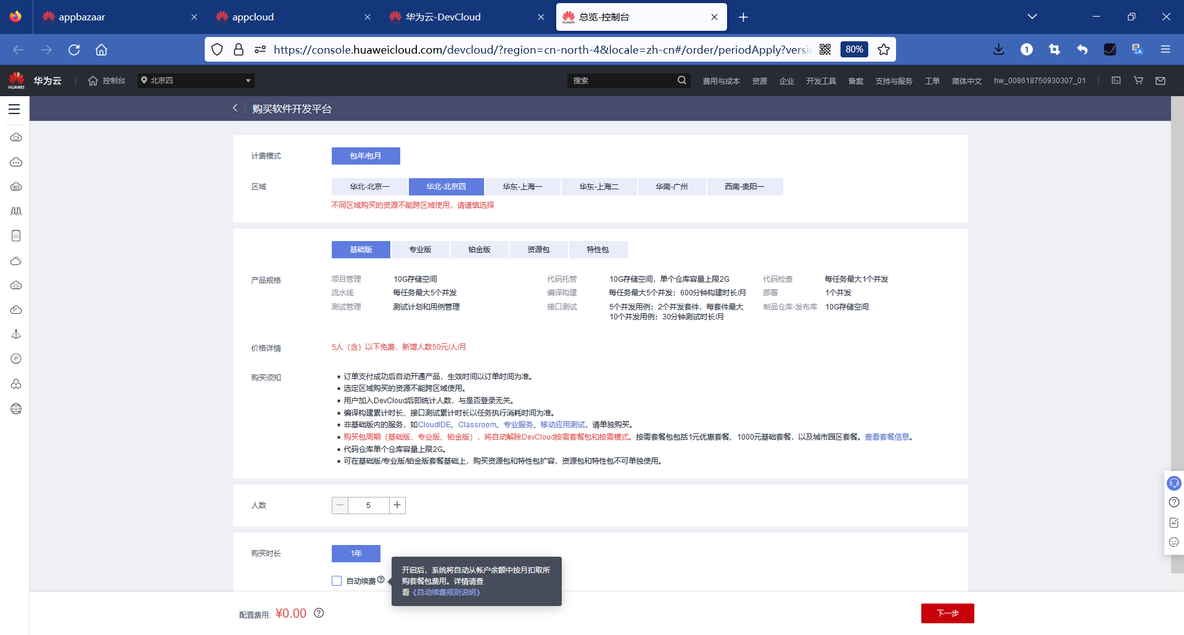List all browser tabs dropdown
This screenshot has height=635, width=1184.
coord(1032,17)
